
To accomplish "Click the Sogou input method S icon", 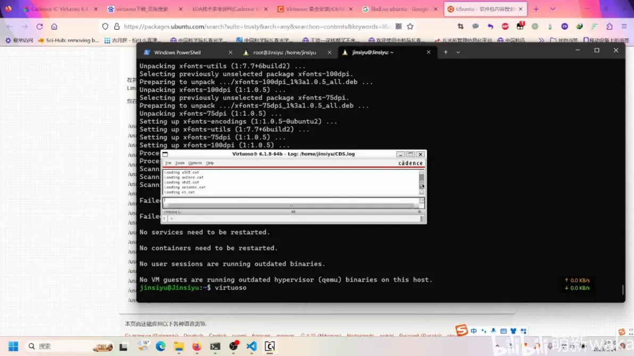I will click(x=461, y=330).
